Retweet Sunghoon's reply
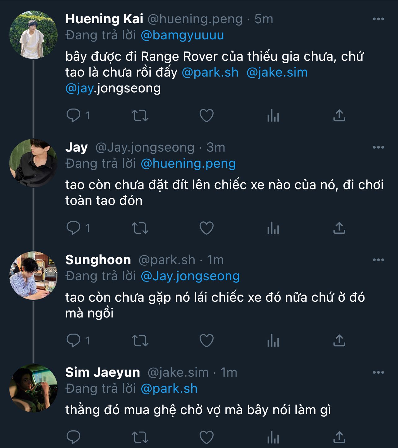The image size is (398, 448). 140,341
